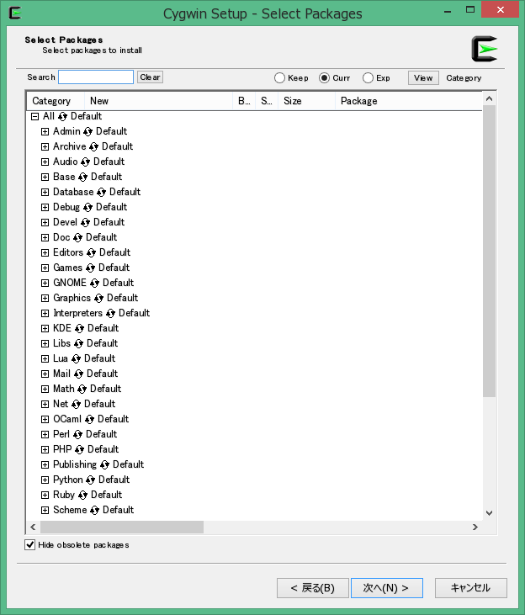
Task: Click the cycle icon beside Base
Action: 82,178
